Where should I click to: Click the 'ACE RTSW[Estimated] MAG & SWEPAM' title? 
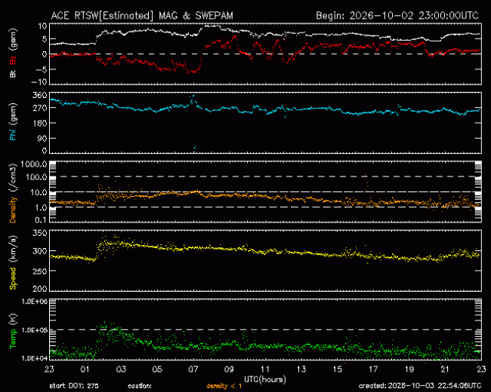tap(142, 16)
